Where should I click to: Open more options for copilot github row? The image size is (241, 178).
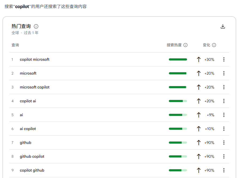tap(224, 170)
